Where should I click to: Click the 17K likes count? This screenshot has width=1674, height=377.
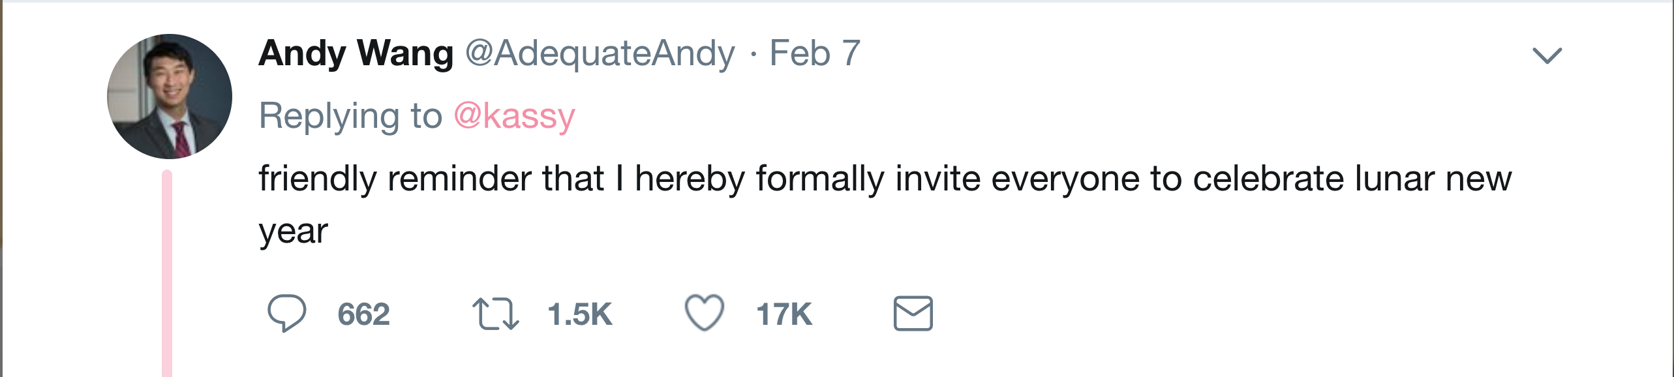tap(785, 314)
